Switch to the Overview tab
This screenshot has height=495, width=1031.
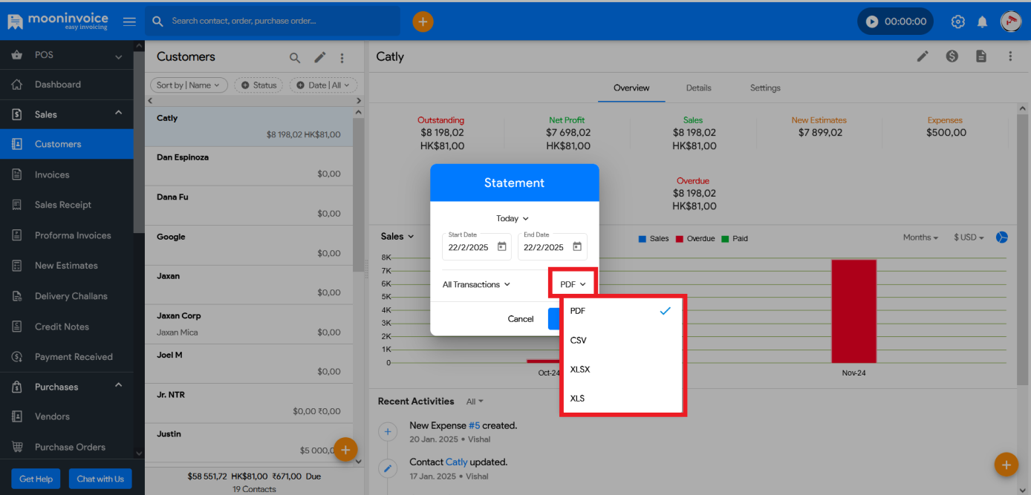[x=631, y=88]
